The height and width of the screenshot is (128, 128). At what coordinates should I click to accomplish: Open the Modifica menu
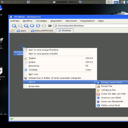click(x=28, y=21)
